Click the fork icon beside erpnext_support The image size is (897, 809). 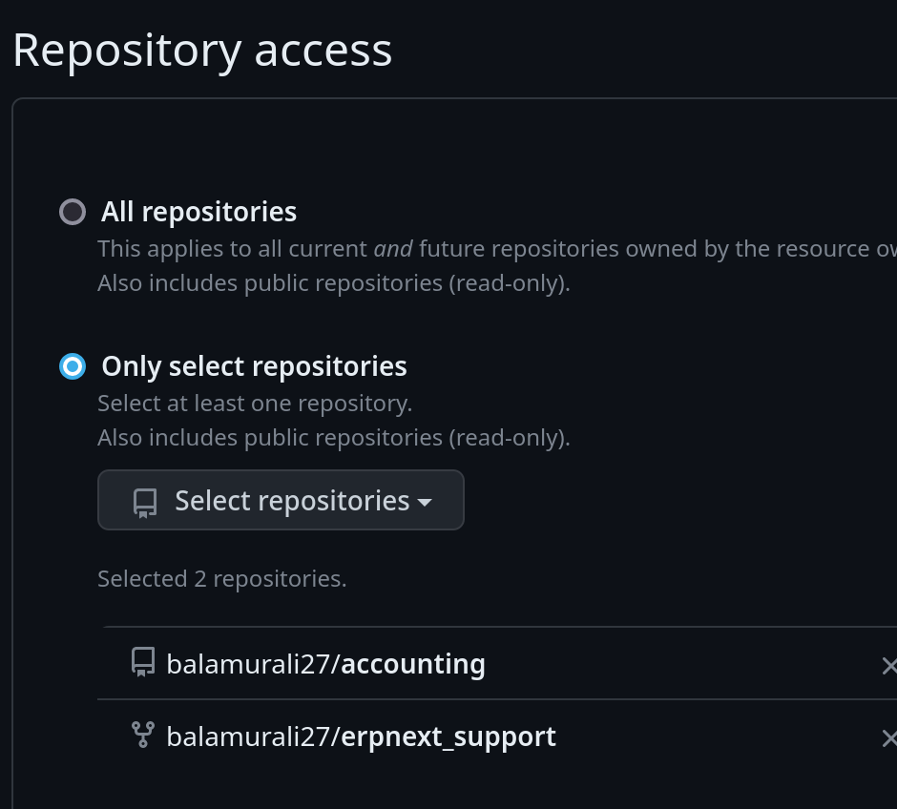(x=143, y=735)
